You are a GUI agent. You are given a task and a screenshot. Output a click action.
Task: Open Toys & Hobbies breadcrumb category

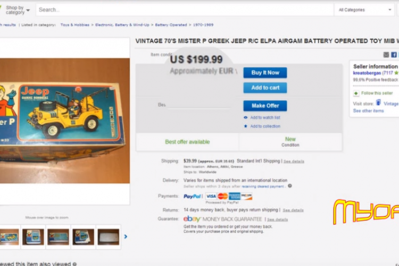pyautogui.click(x=75, y=25)
